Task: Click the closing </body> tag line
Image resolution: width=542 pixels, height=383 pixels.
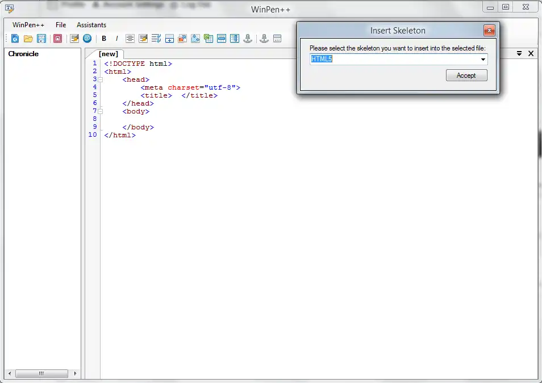Action: click(x=138, y=127)
